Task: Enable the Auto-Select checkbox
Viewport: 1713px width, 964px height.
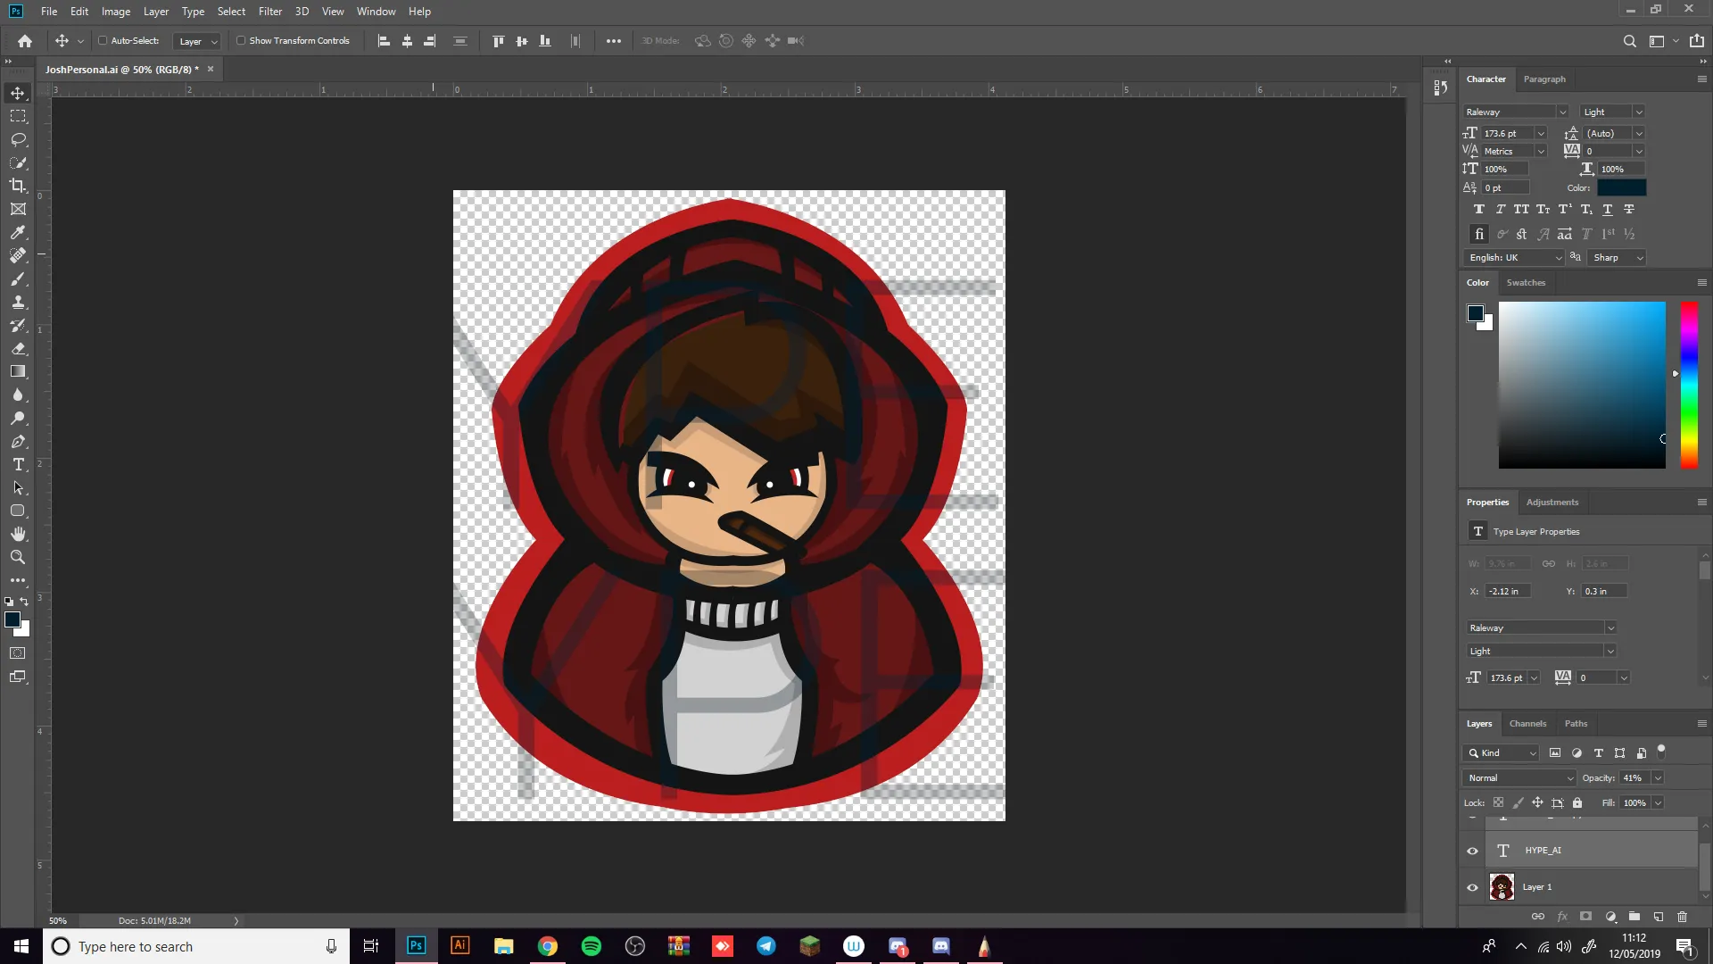Action: [x=103, y=41]
